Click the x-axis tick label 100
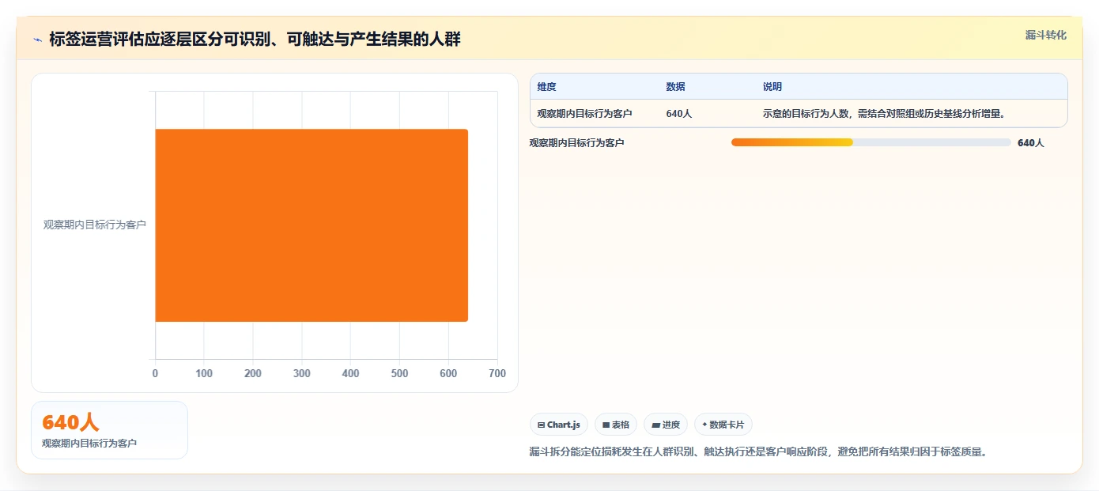Screen dimensions: 1099x491 [x=204, y=373]
